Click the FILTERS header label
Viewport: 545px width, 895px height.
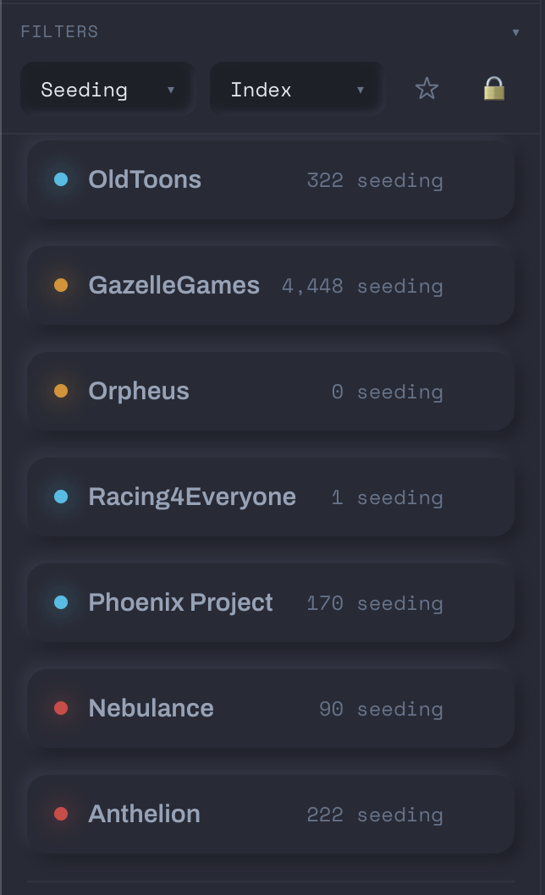(x=58, y=31)
